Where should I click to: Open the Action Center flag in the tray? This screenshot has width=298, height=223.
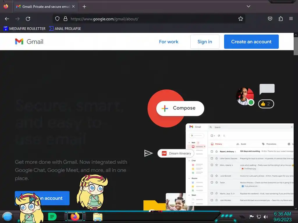pos(251,217)
